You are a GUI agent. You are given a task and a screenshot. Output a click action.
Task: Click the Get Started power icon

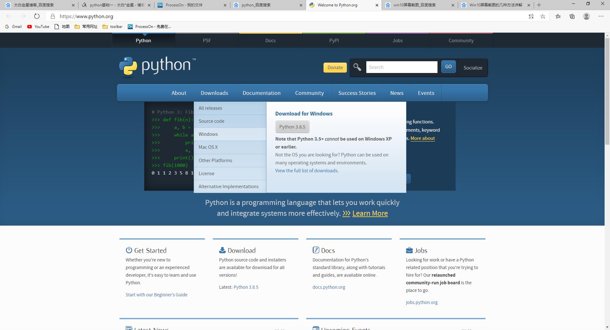pyautogui.click(x=129, y=250)
